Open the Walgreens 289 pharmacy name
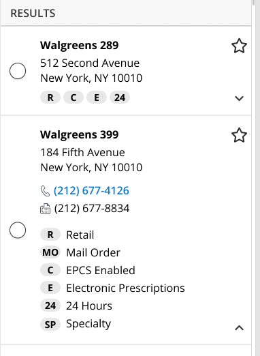Screen dimensions: 260x356 [x=80, y=45]
